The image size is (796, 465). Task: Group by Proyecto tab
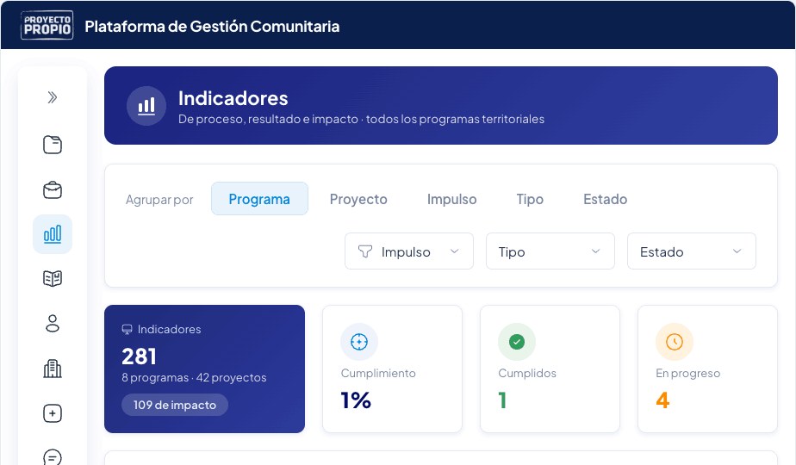click(358, 199)
